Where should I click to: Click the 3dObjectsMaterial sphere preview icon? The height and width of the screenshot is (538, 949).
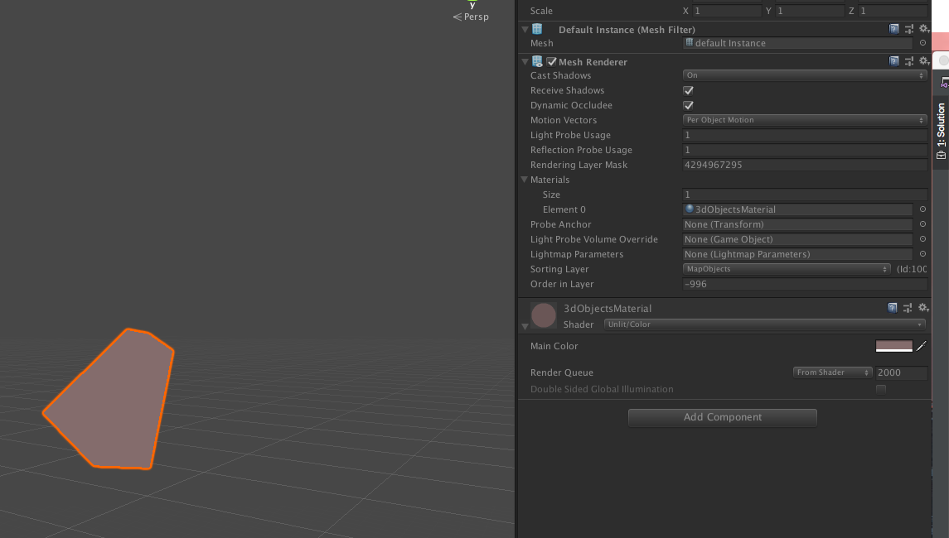[x=543, y=315]
